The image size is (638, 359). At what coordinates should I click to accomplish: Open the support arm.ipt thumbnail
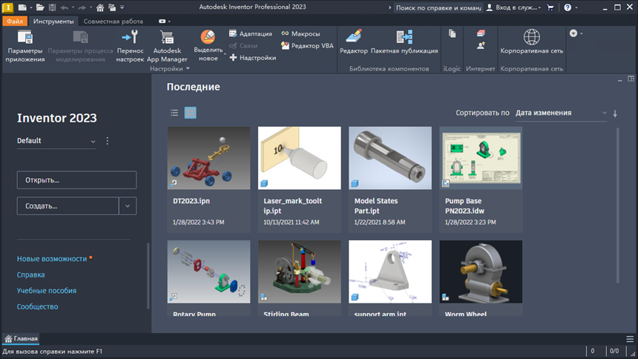pos(390,271)
